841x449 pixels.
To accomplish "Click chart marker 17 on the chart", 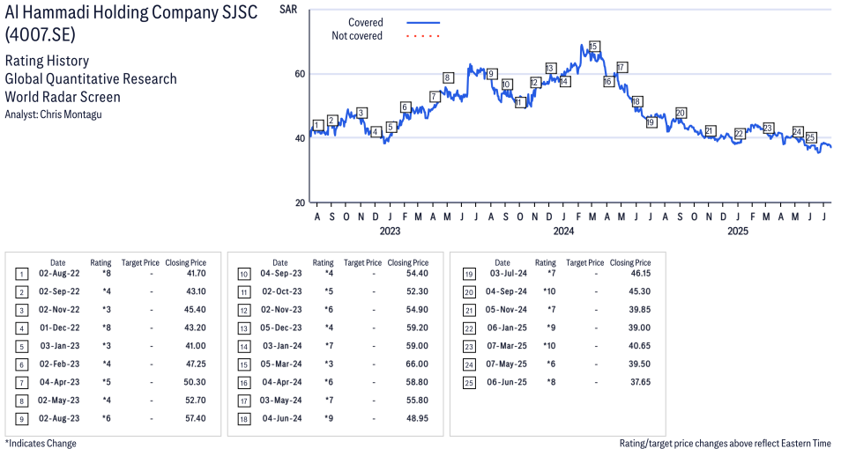I will tap(621, 68).
